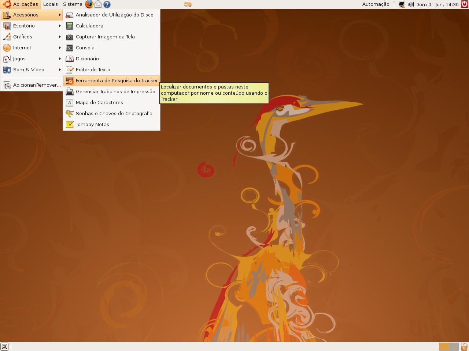Viewport: 469px width, 351px height.
Task: Launch Tomboy Notas
Action: (x=111, y=125)
